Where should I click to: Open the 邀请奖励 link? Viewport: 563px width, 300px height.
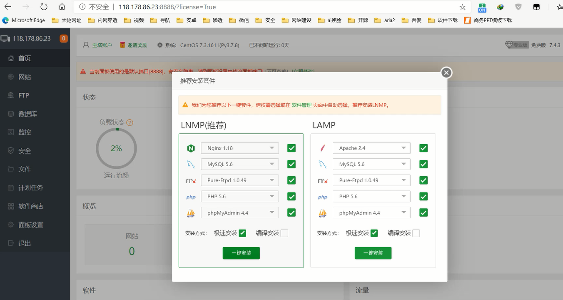point(137,45)
